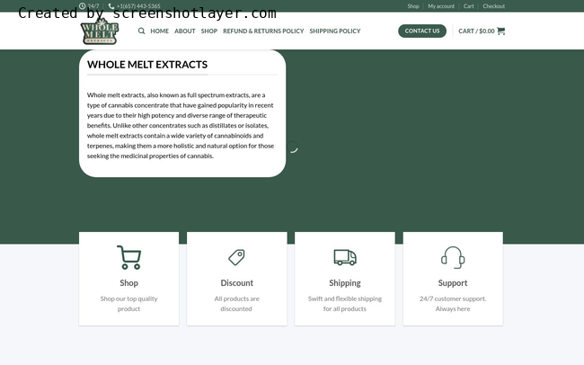The height and width of the screenshot is (365, 584).
Task: Click the Whole Melt Extracts logo
Action: pyautogui.click(x=100, y=31)
